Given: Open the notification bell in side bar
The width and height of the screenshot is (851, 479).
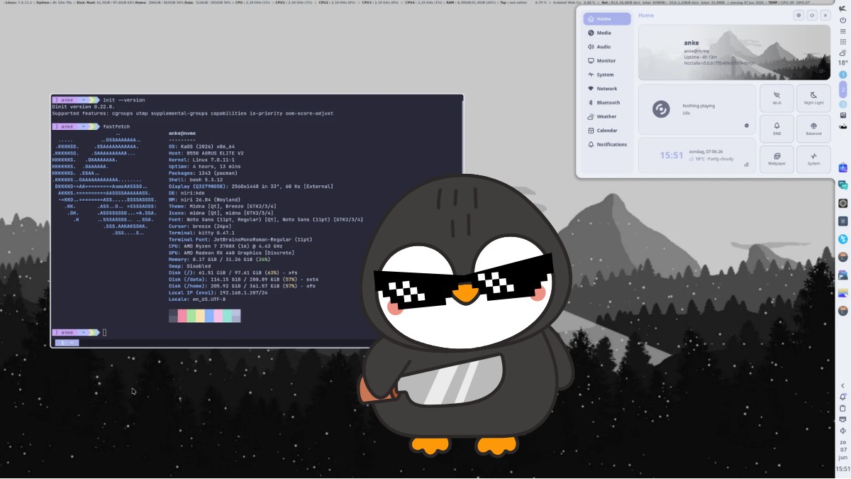Looking at the screenshot, I should point(842,397).
